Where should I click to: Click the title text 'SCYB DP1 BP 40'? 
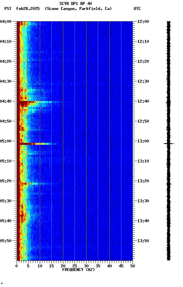(x=76, y=4)
